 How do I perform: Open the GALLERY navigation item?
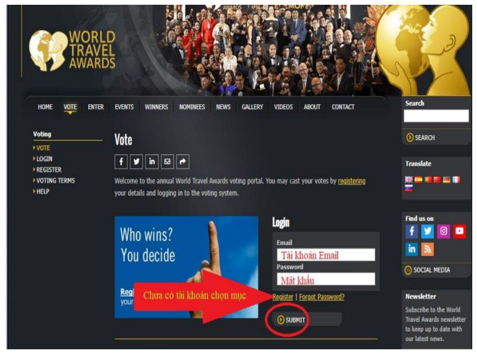point(252,107)
